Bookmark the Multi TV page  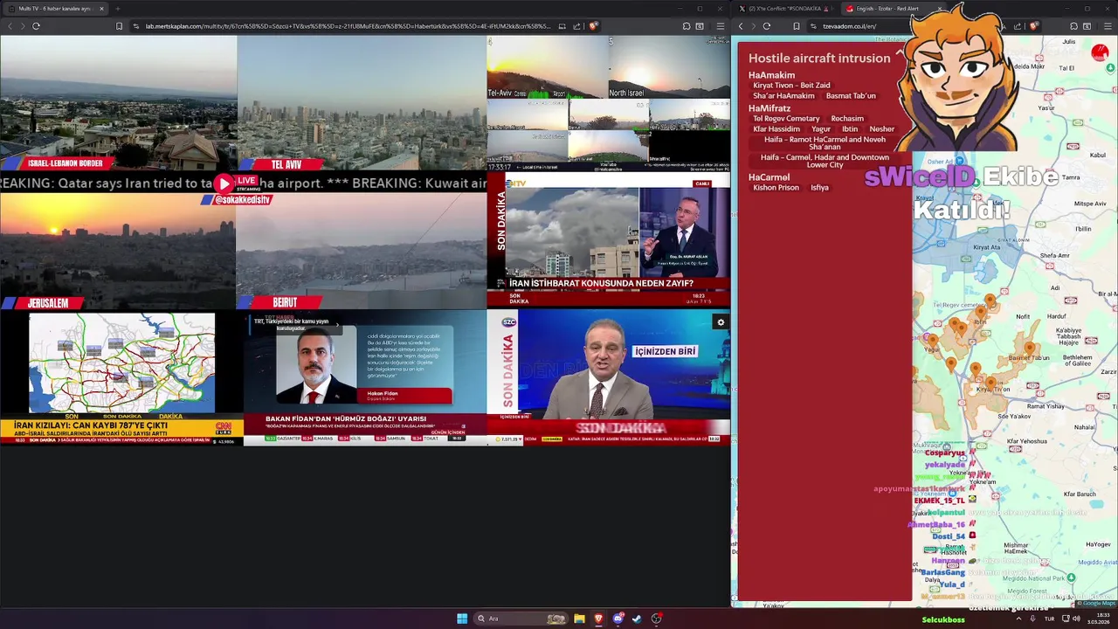pyautogui.click(x=120, y=26)
